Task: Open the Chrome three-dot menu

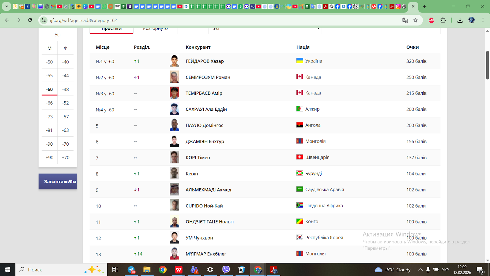Action: [x=483, y=20]
